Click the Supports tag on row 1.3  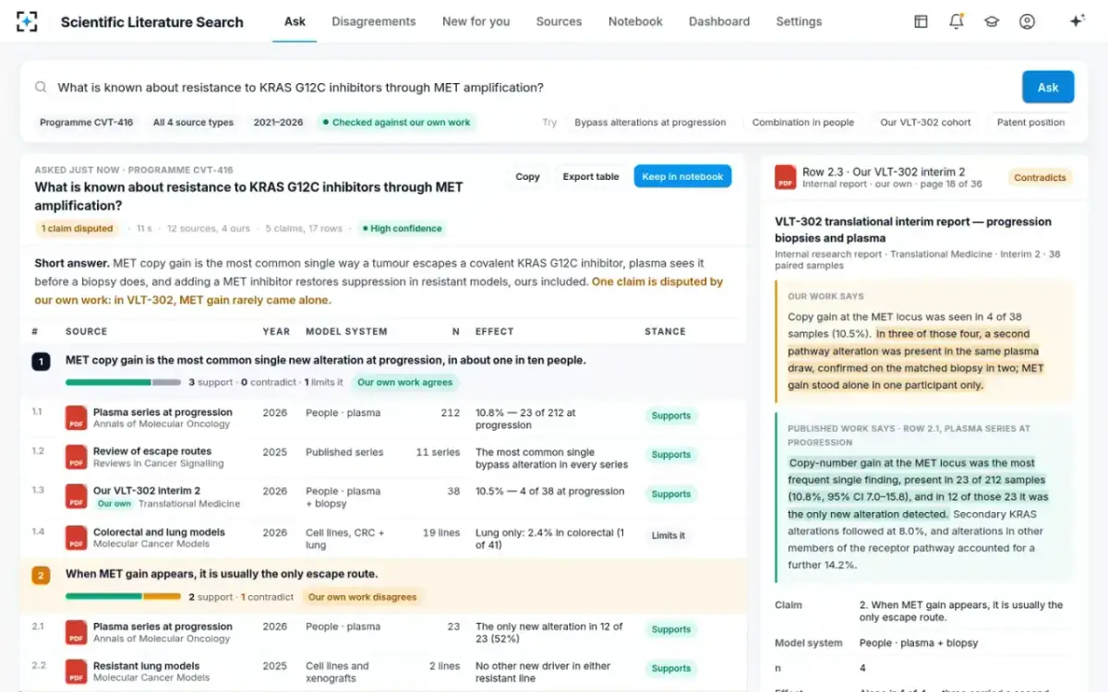[670, 494]
